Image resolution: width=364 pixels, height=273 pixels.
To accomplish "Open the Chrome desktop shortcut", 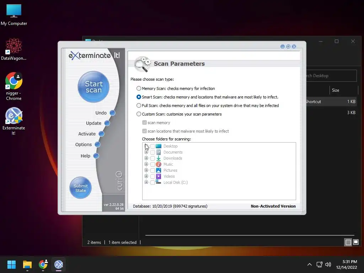I will [x=14, y=86].
